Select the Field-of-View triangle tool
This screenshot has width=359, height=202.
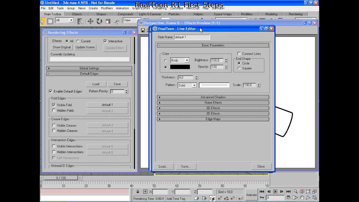(296, 198)
